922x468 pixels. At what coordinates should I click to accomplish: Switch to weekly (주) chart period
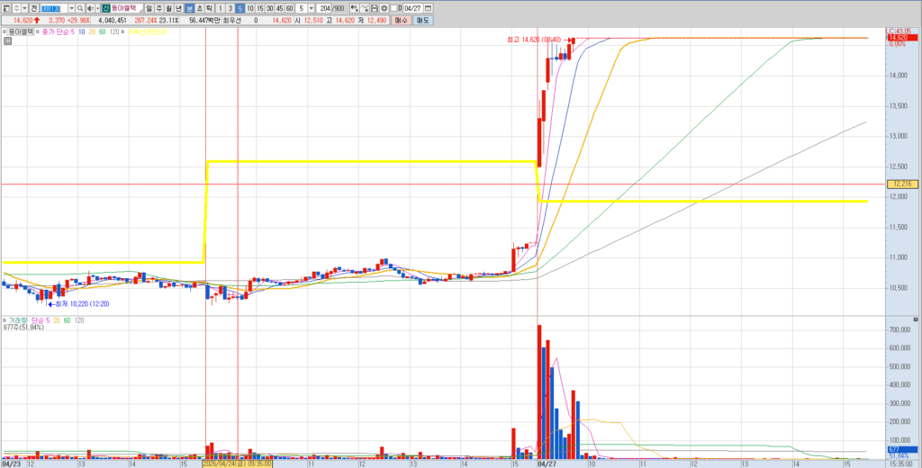[158, 8]
